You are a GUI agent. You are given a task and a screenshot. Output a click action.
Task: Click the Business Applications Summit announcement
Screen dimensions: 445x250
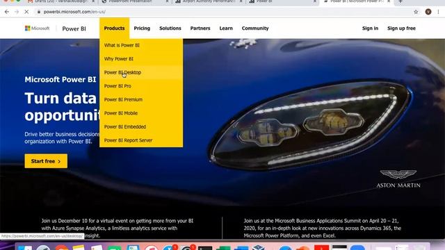click(323, 228)
